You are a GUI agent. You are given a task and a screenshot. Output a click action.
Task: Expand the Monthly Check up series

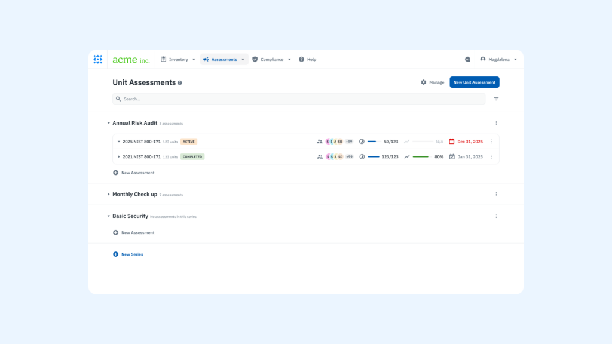pos(109,194)
